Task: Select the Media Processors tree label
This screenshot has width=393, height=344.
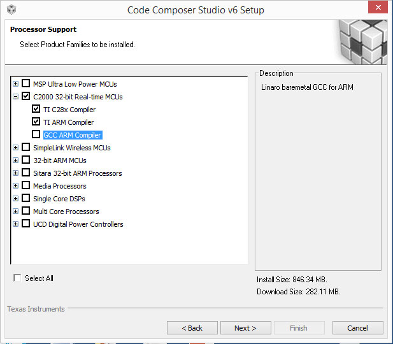Action: (x=60, y=186)
